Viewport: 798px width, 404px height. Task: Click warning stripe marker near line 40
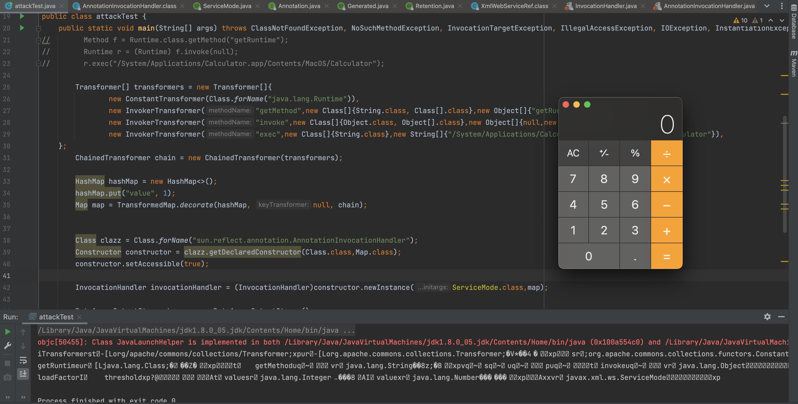coord(784,261)
